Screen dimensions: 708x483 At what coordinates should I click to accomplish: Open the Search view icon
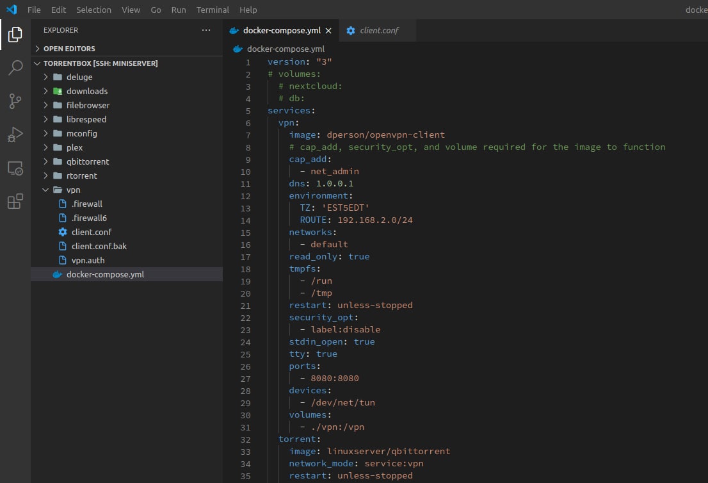pyautogui.click(x=15, y=68)
